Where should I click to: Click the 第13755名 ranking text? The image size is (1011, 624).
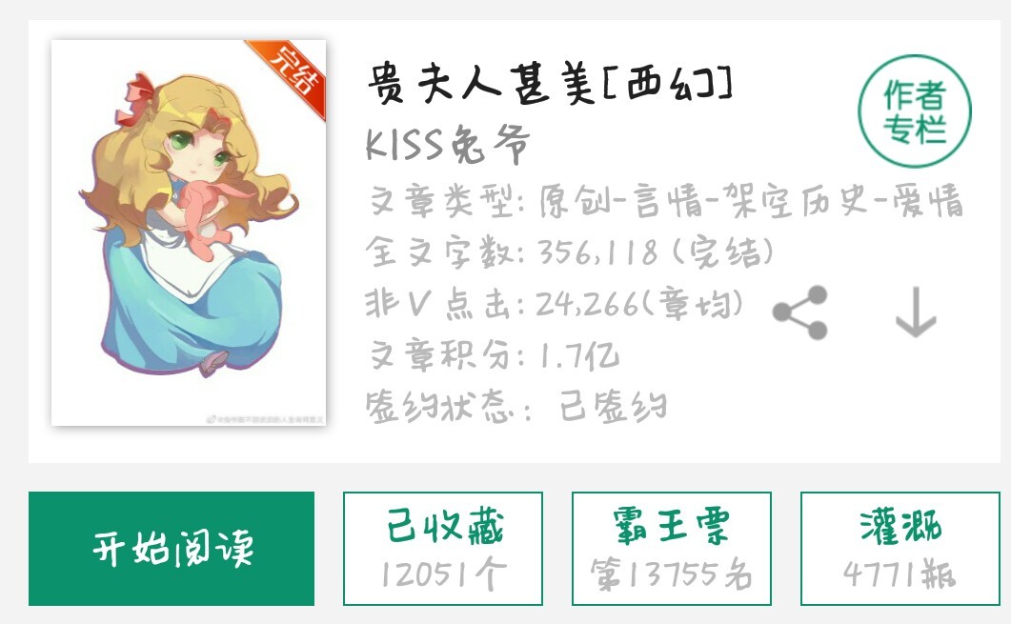(x=671, y=574)
